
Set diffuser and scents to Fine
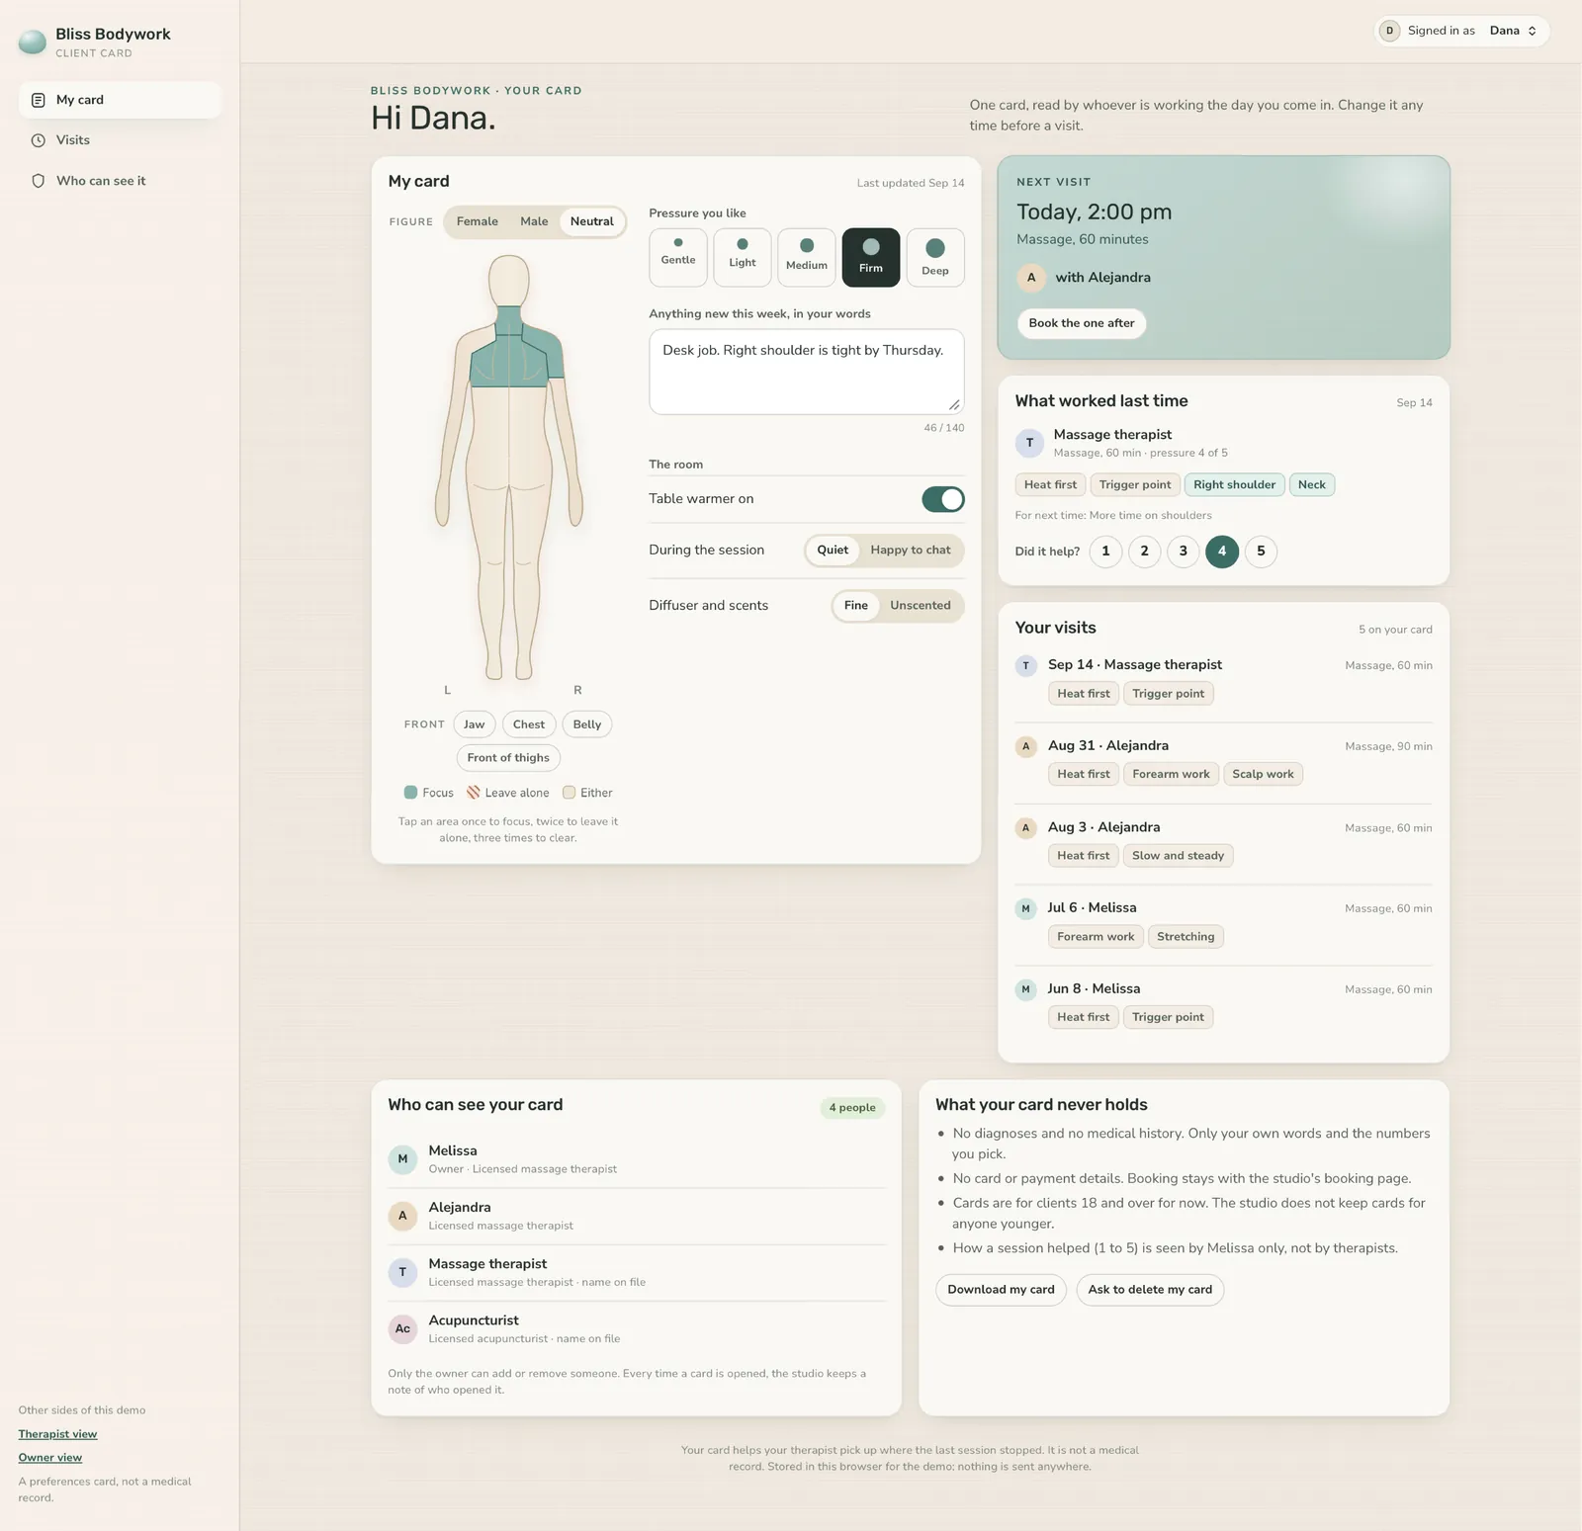pos(856,606)
